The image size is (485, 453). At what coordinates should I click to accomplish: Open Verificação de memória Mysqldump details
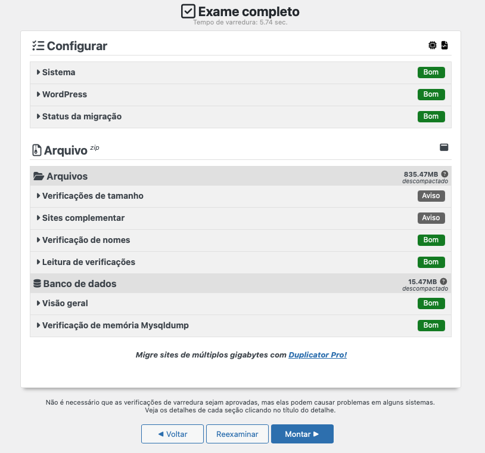[115, 325]
